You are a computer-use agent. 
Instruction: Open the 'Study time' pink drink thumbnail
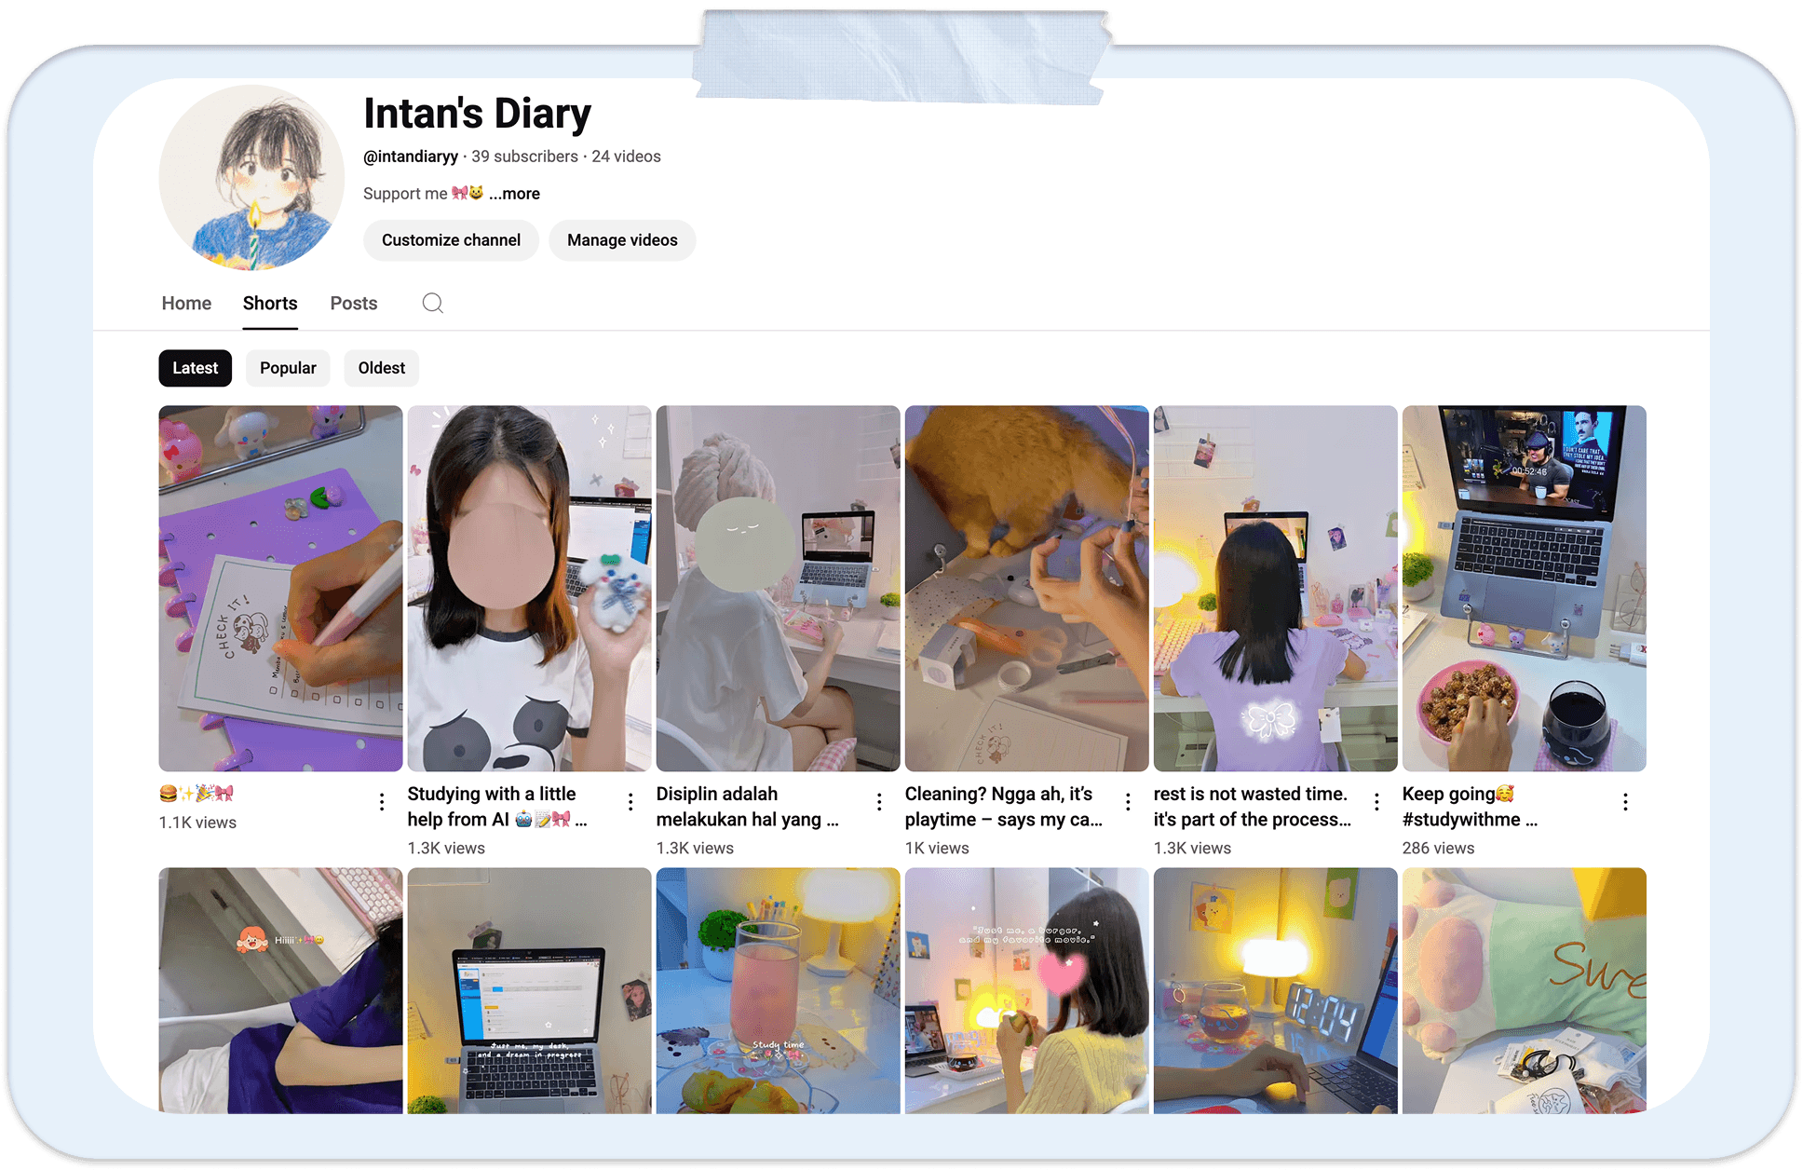(778, 991)
